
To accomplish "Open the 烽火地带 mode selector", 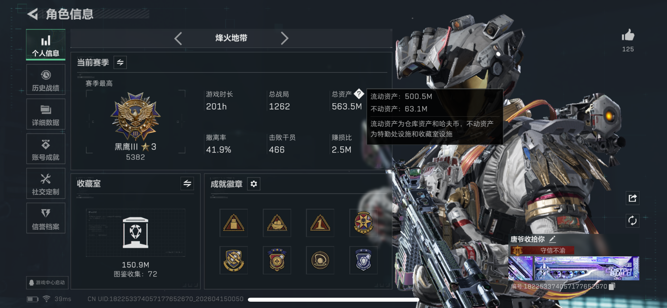I will pyautogui.click(x=231, y=38).
